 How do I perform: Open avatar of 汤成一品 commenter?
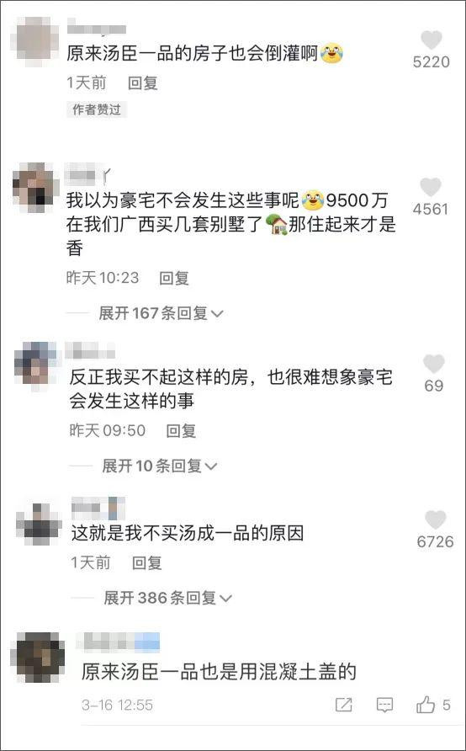click(39, 523)
